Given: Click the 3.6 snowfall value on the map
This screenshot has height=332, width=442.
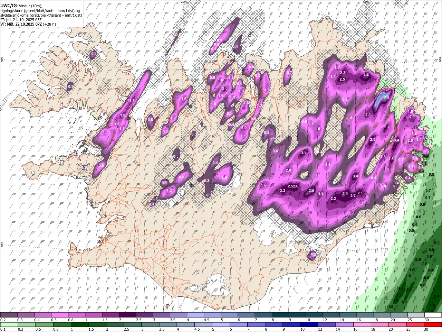Looking at the screenshot, I should [x=311, y=191].
